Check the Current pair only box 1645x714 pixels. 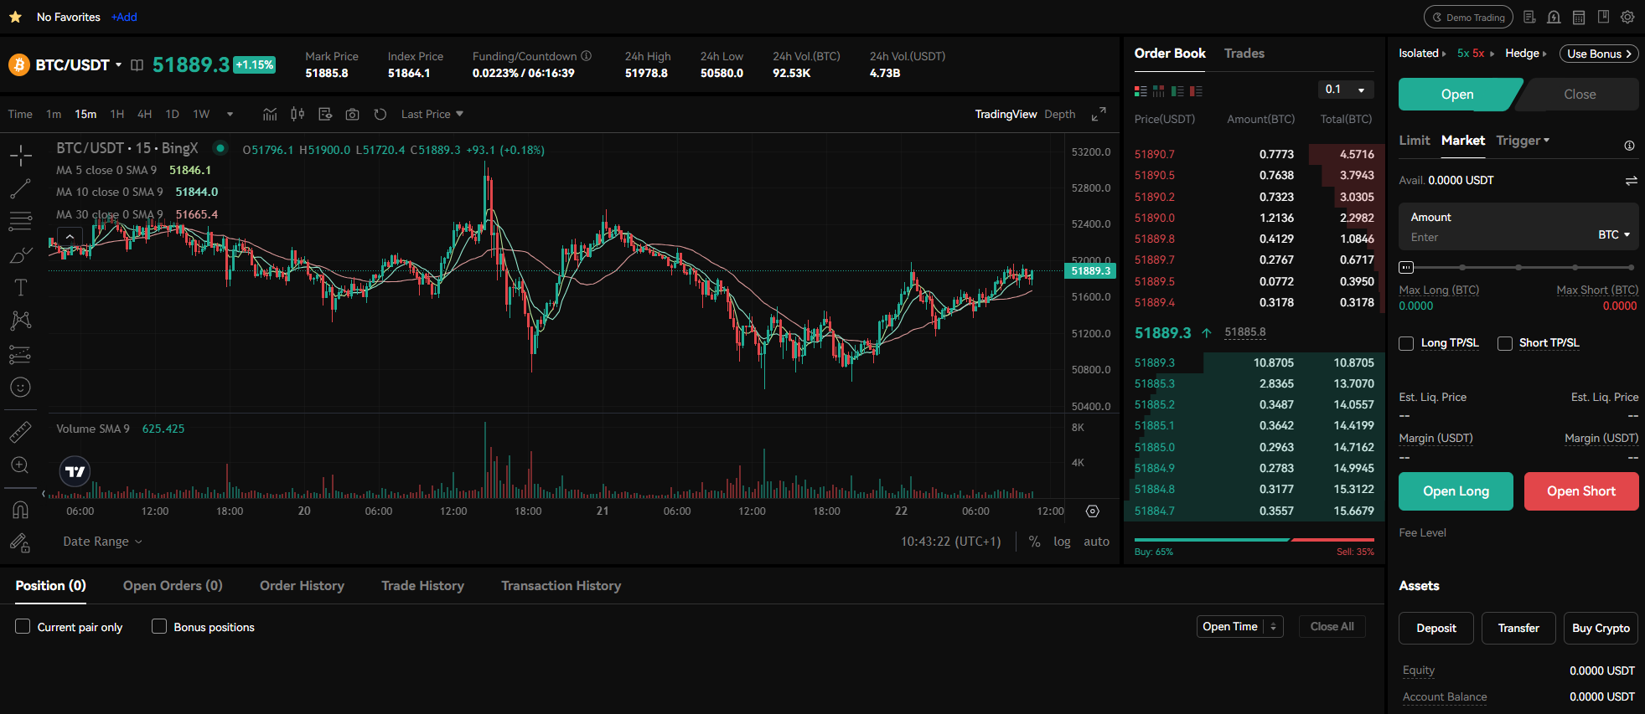[23, 626]
